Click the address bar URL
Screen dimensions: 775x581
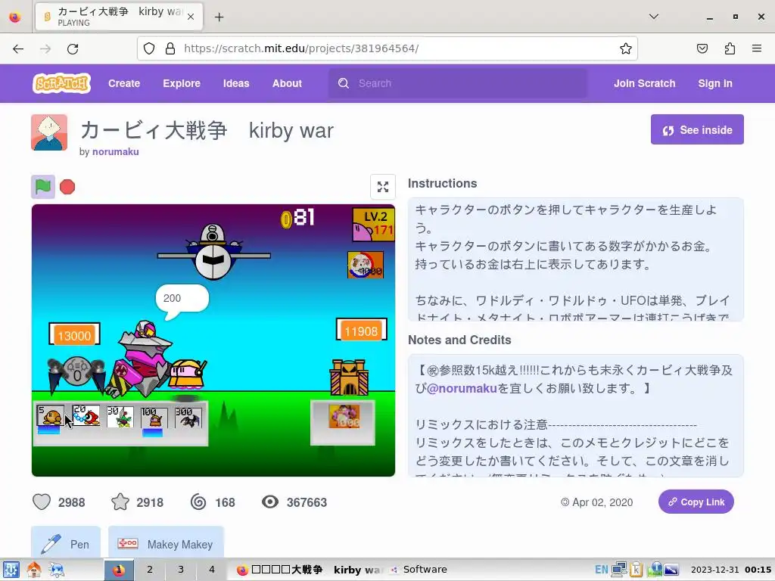click(x=301, y=48)
